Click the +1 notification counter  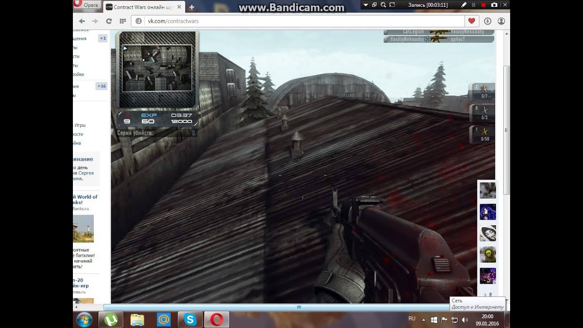click(x=103, y=38)
